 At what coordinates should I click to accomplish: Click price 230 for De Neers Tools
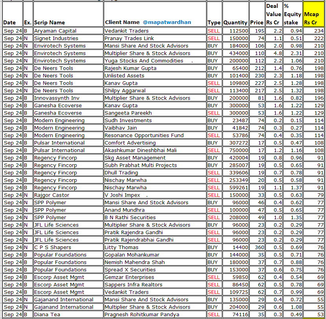(257, 75)
